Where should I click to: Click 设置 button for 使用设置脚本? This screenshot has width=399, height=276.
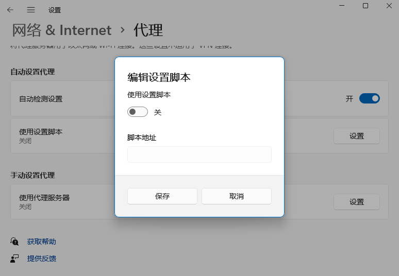[x=356, y=136]
